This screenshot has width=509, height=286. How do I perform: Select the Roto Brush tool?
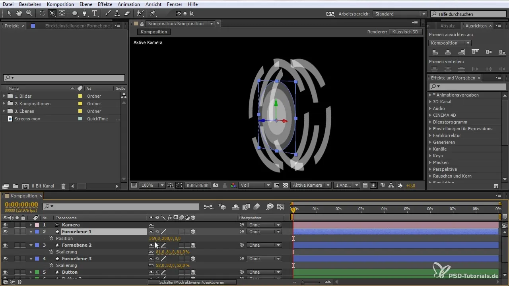coord(140,13)
